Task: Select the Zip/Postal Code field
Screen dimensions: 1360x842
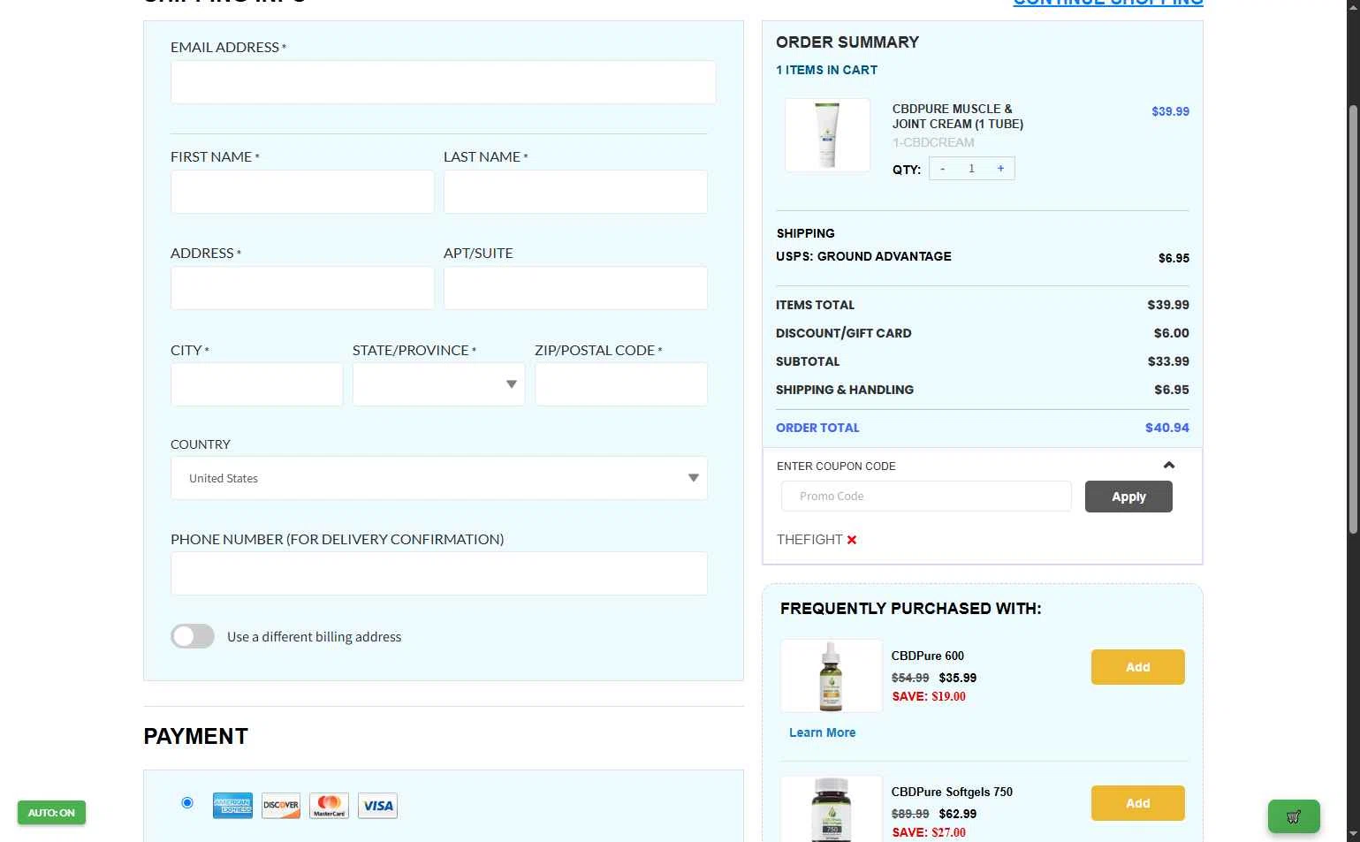Action: tap(621, 384)
